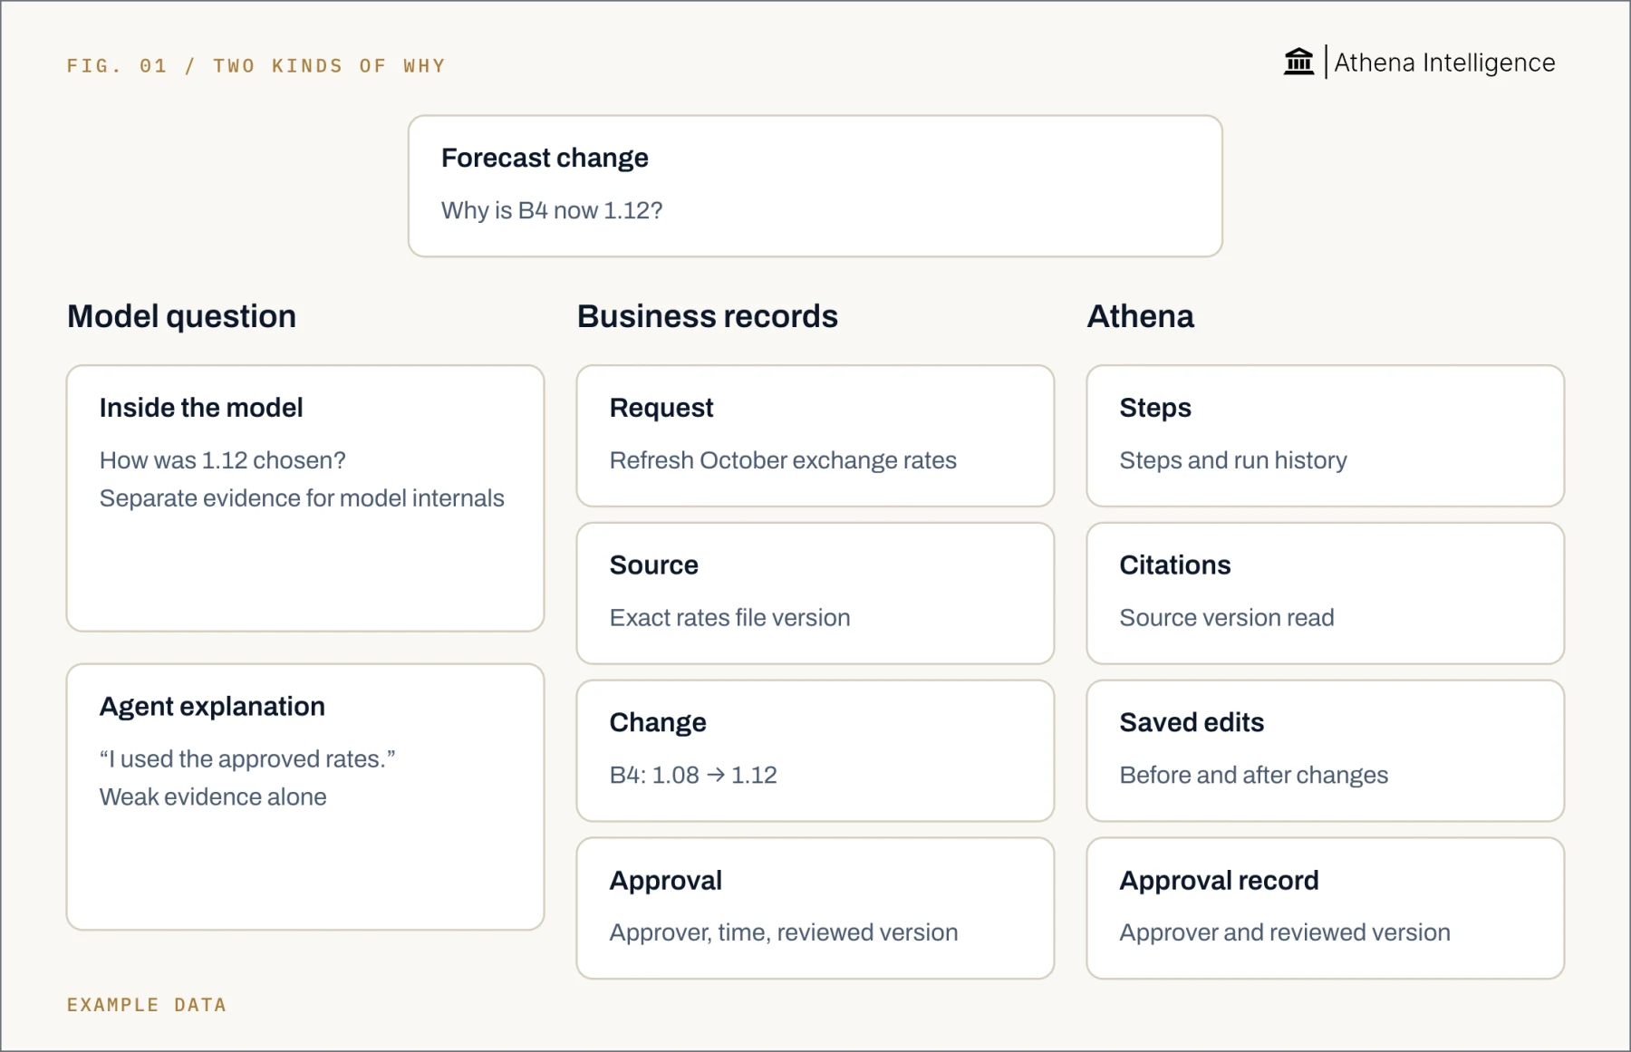Click the 'B4: 1.08 → 1.12' value
The width and height of the screenshot is (1631, 1052).
click(x=693, y=776)
